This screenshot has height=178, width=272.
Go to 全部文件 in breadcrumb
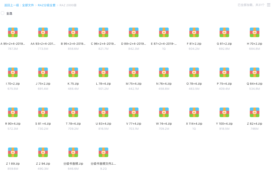(x=28, y=5)
